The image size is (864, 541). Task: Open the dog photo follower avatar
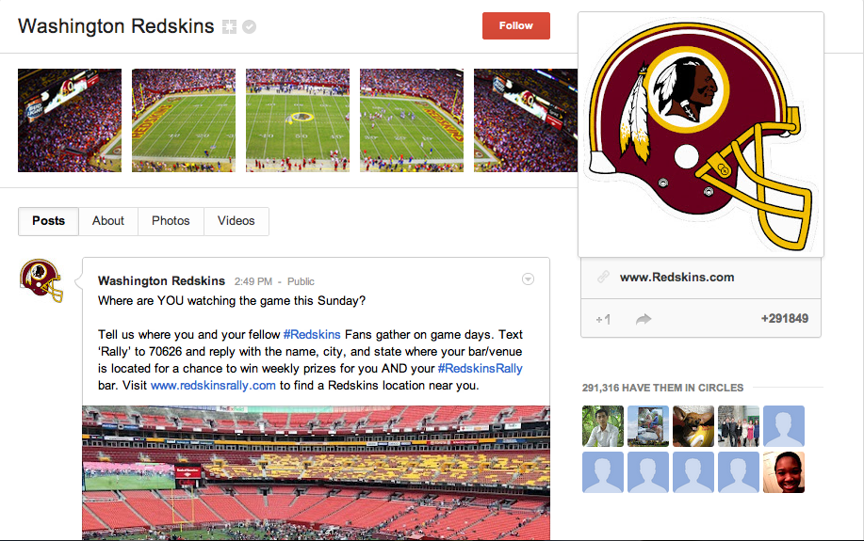693,426
